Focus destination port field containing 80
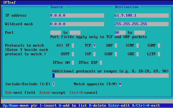 point(120,33)
